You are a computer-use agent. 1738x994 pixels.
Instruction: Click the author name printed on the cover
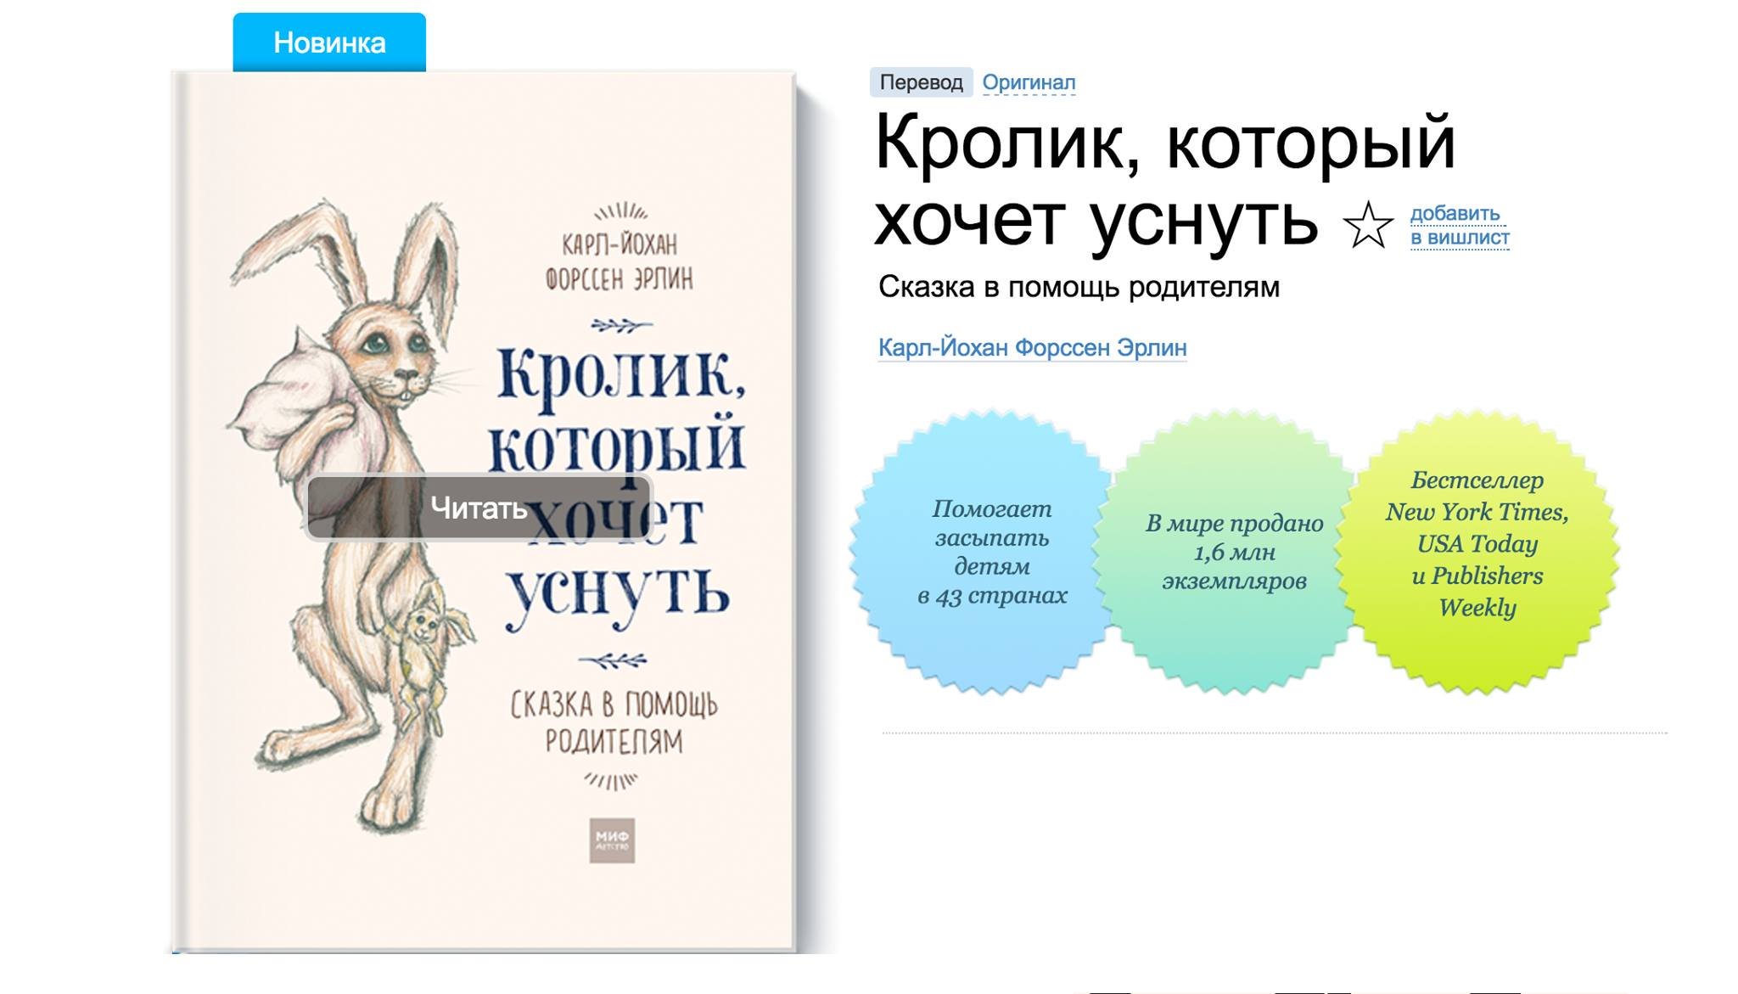pos(620,261)
